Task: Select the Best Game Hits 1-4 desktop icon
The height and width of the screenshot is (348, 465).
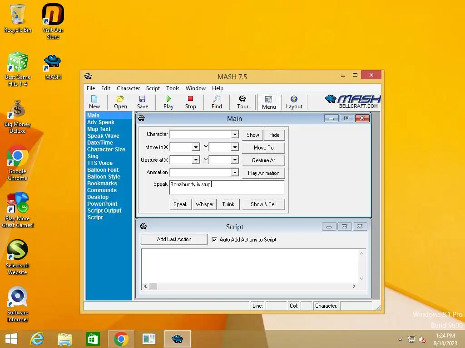Action: point(18,69)
